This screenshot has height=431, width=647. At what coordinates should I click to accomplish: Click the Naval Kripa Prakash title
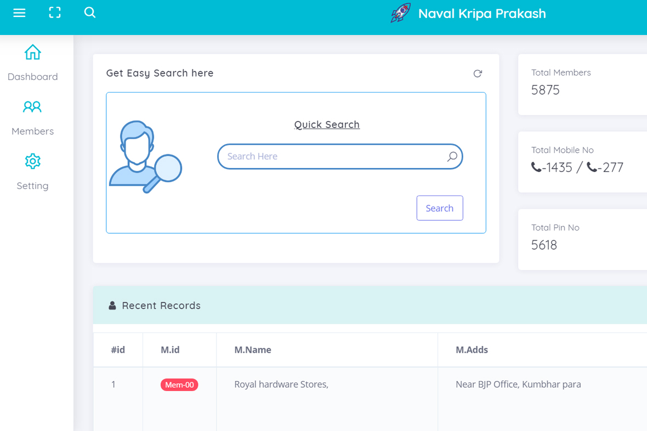(481, 14)
